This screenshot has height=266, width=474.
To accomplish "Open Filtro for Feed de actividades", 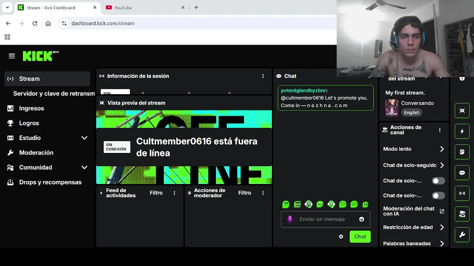I will click(156, 193).
